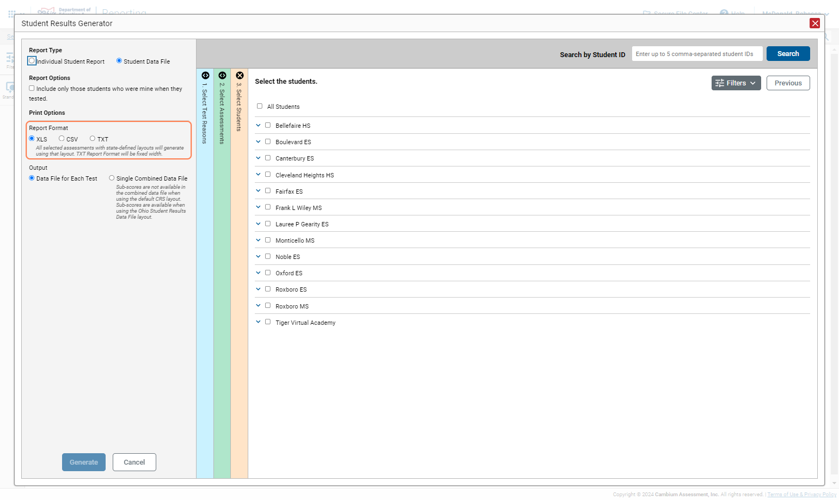The width and height of the screenshot is (839, 500).
Task: Expand the Select Assessments step icon
Action: (x=222, y=76)
